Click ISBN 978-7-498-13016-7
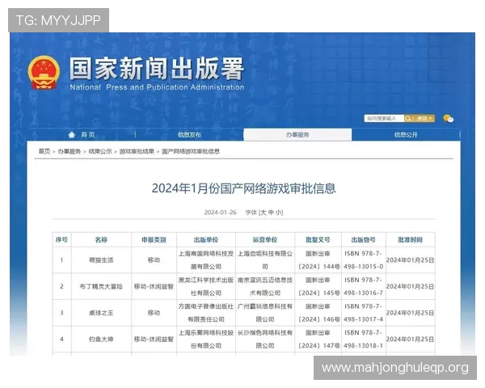 [364, 286]
